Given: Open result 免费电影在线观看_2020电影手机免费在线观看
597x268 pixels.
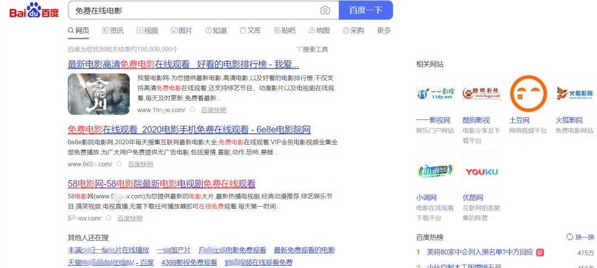Looking at the screenshot, I should click(189, 129).
